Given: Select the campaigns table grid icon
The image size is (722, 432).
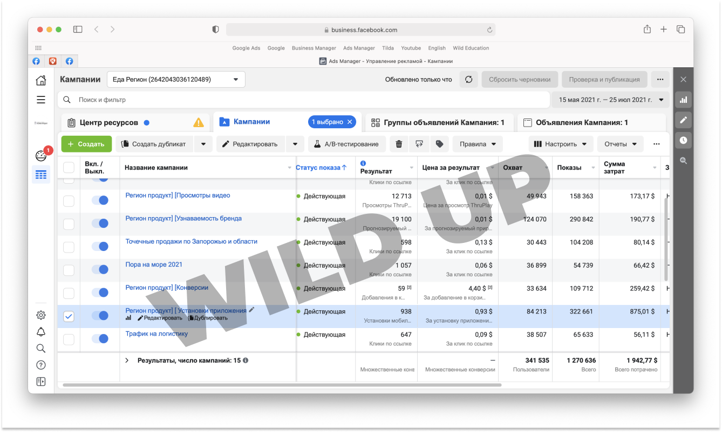Looking at the screenshot, I should click(x=41, y=175).
